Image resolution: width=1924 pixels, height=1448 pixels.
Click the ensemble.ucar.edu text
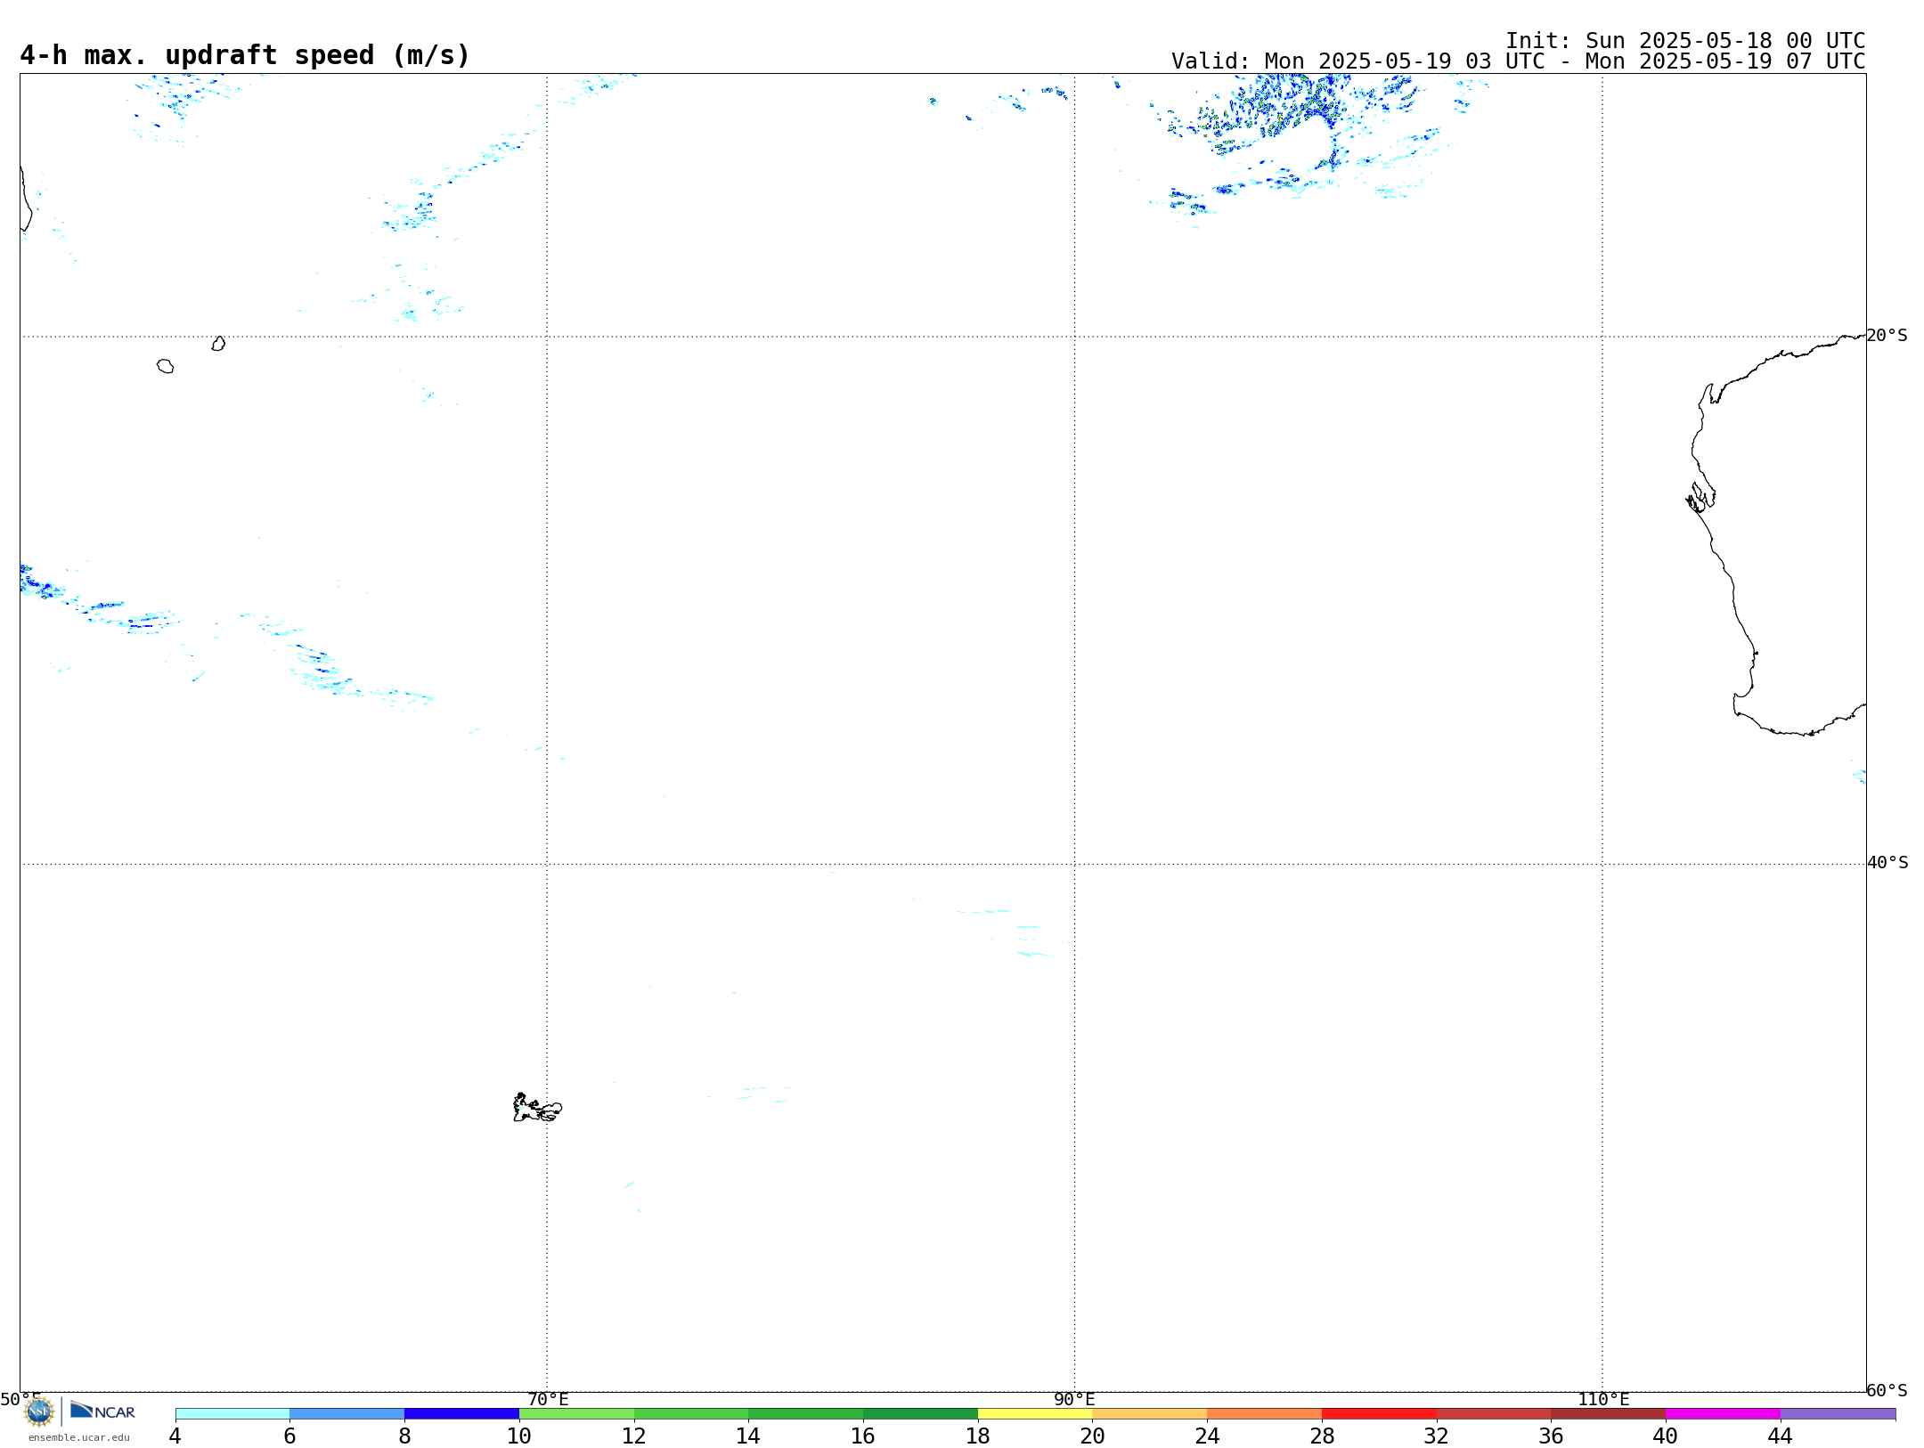[x=78, y=1437]
